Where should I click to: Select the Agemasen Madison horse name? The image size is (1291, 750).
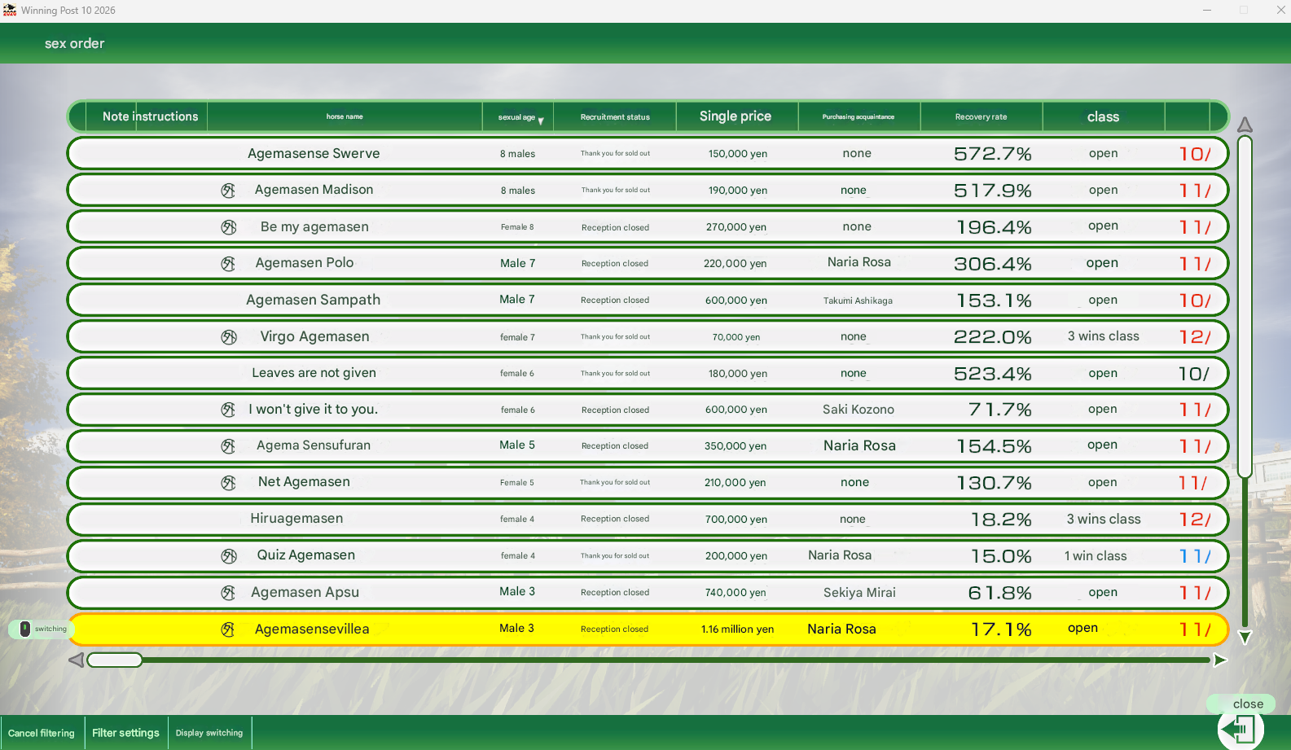[314, 190]
